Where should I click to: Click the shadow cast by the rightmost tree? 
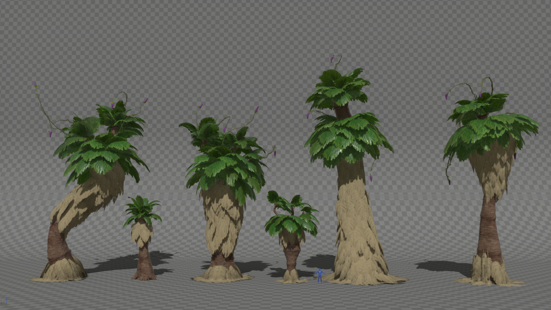click(x=444, y=268)
